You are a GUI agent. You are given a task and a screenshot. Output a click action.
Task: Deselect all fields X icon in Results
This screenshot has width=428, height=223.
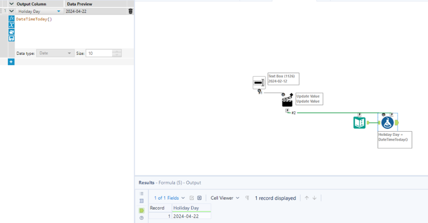click(200, 198)
